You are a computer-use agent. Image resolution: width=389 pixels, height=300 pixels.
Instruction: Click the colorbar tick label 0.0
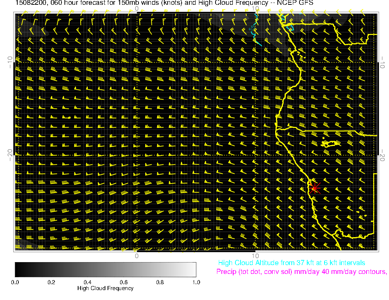click(x=15, y=282)
